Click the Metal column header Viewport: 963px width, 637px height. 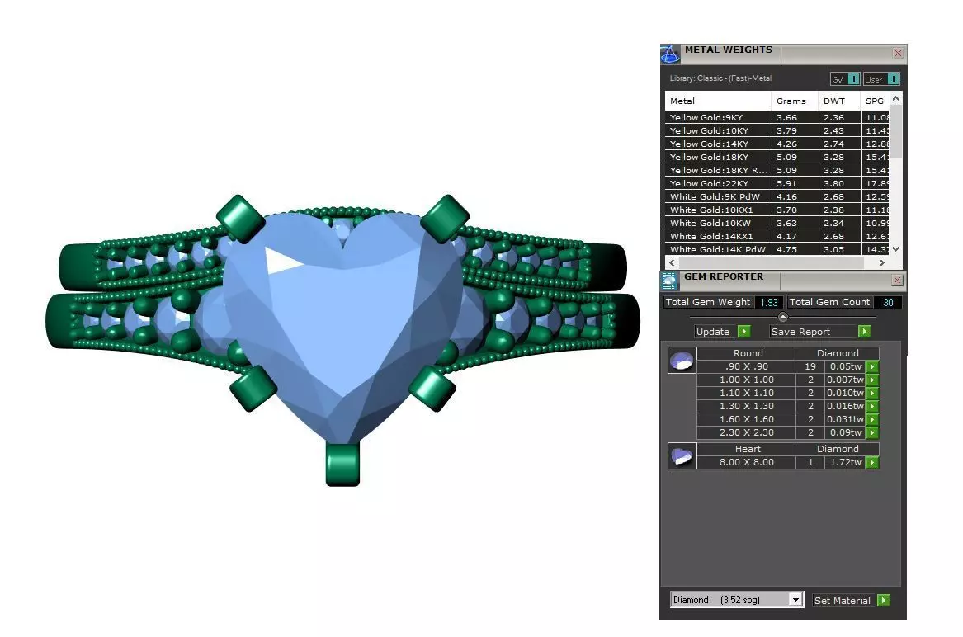pos(718,101)
